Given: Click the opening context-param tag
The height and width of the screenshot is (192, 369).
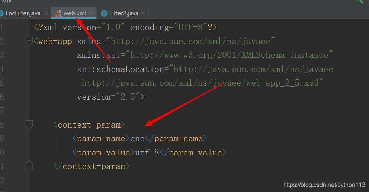Looking at the screenshot, I should [x=89, y=125].
